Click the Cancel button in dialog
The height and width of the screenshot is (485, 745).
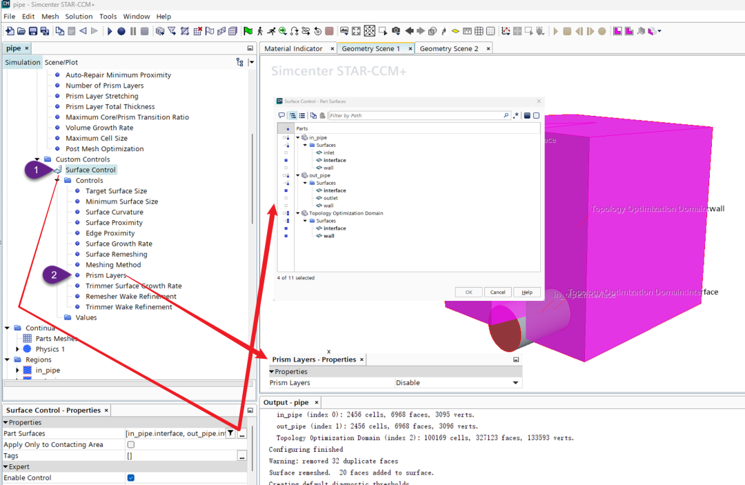point(497,292)
